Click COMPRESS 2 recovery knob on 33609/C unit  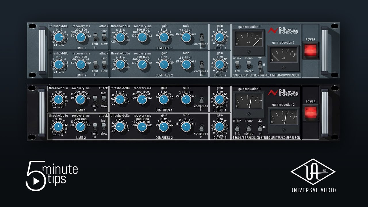(142, 64)
